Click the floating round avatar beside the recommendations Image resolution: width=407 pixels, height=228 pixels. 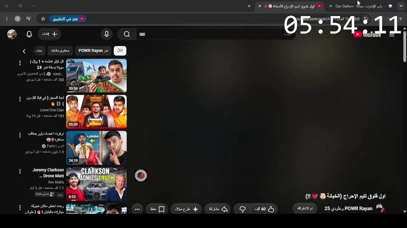(x=141, y=175)
